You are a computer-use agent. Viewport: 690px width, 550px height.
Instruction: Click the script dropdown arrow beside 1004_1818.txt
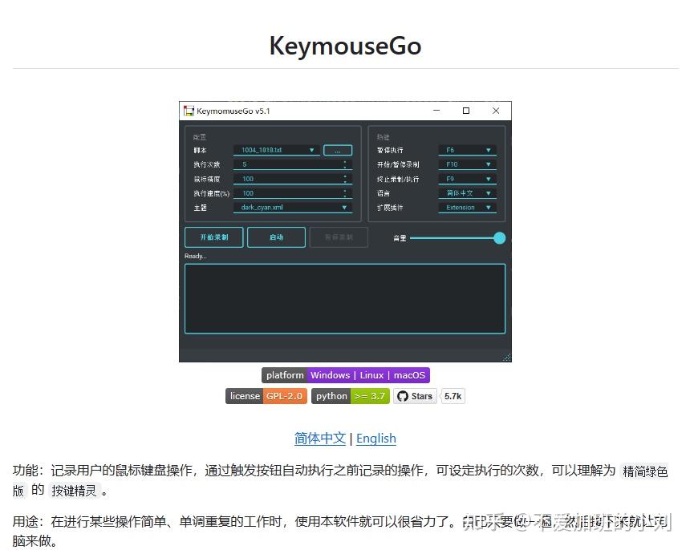click(312, 150)
